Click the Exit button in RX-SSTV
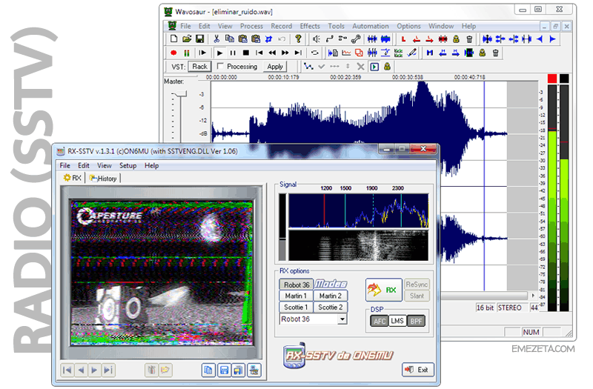Screen dimensions: 593x389 coord(417,370)
